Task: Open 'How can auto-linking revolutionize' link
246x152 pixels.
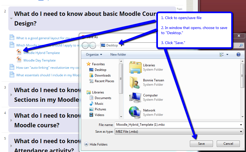Action: point(48,68)
